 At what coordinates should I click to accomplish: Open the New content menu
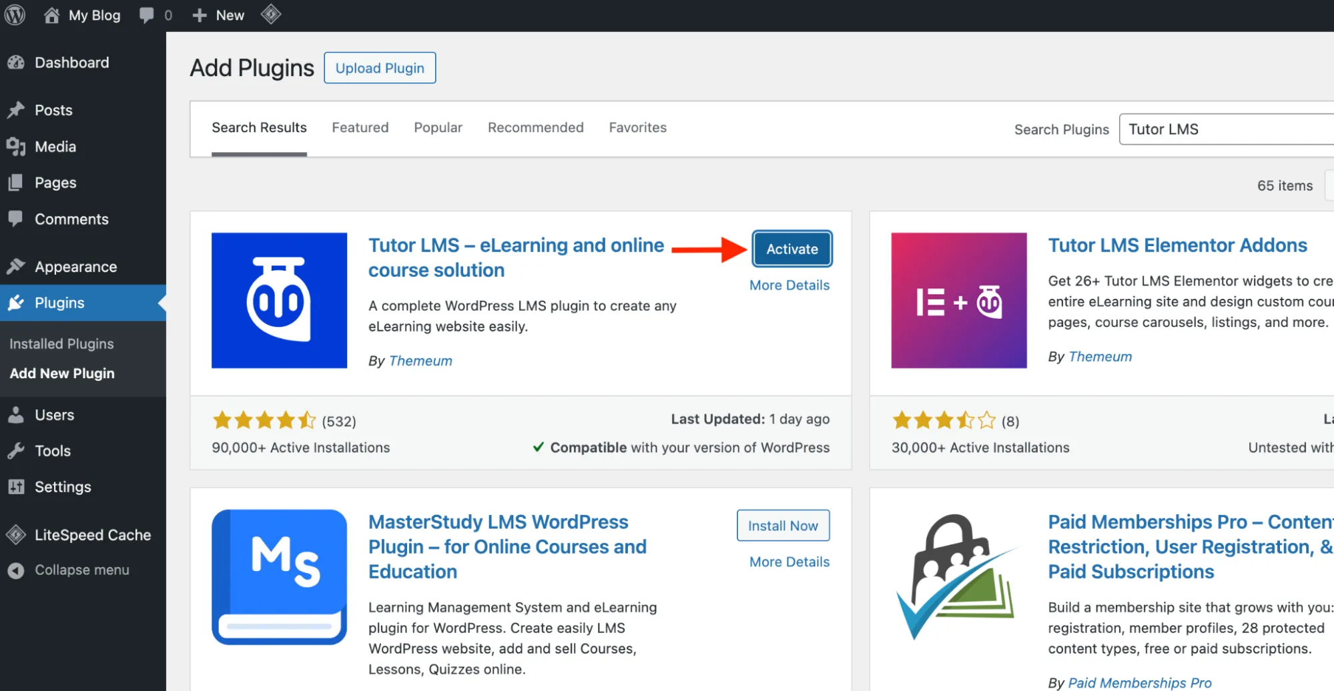230,15
